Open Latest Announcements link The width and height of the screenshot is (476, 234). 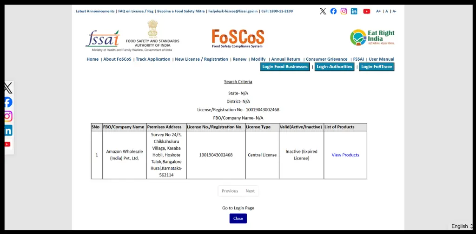pos(95,11)
